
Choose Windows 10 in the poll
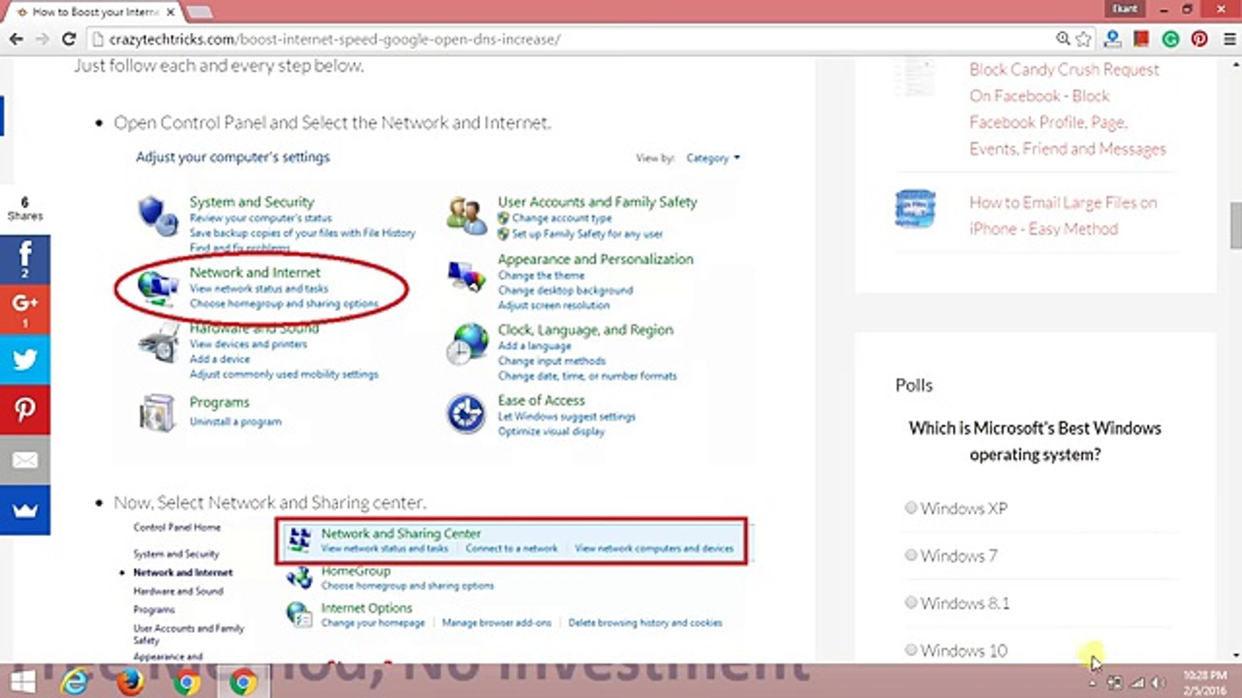pyautogui.click(x=911, y=650)
